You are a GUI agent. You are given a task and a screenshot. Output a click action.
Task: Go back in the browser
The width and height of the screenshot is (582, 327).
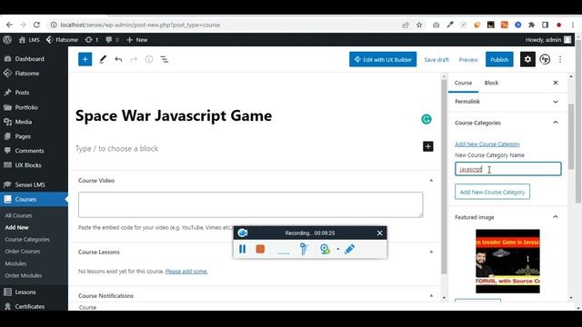click(x=9, y=25)
